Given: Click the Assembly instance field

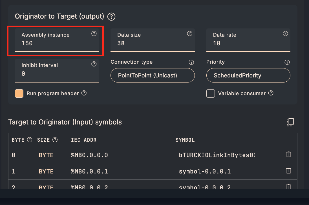Looking at the screenshot, I should pos(56,43).
